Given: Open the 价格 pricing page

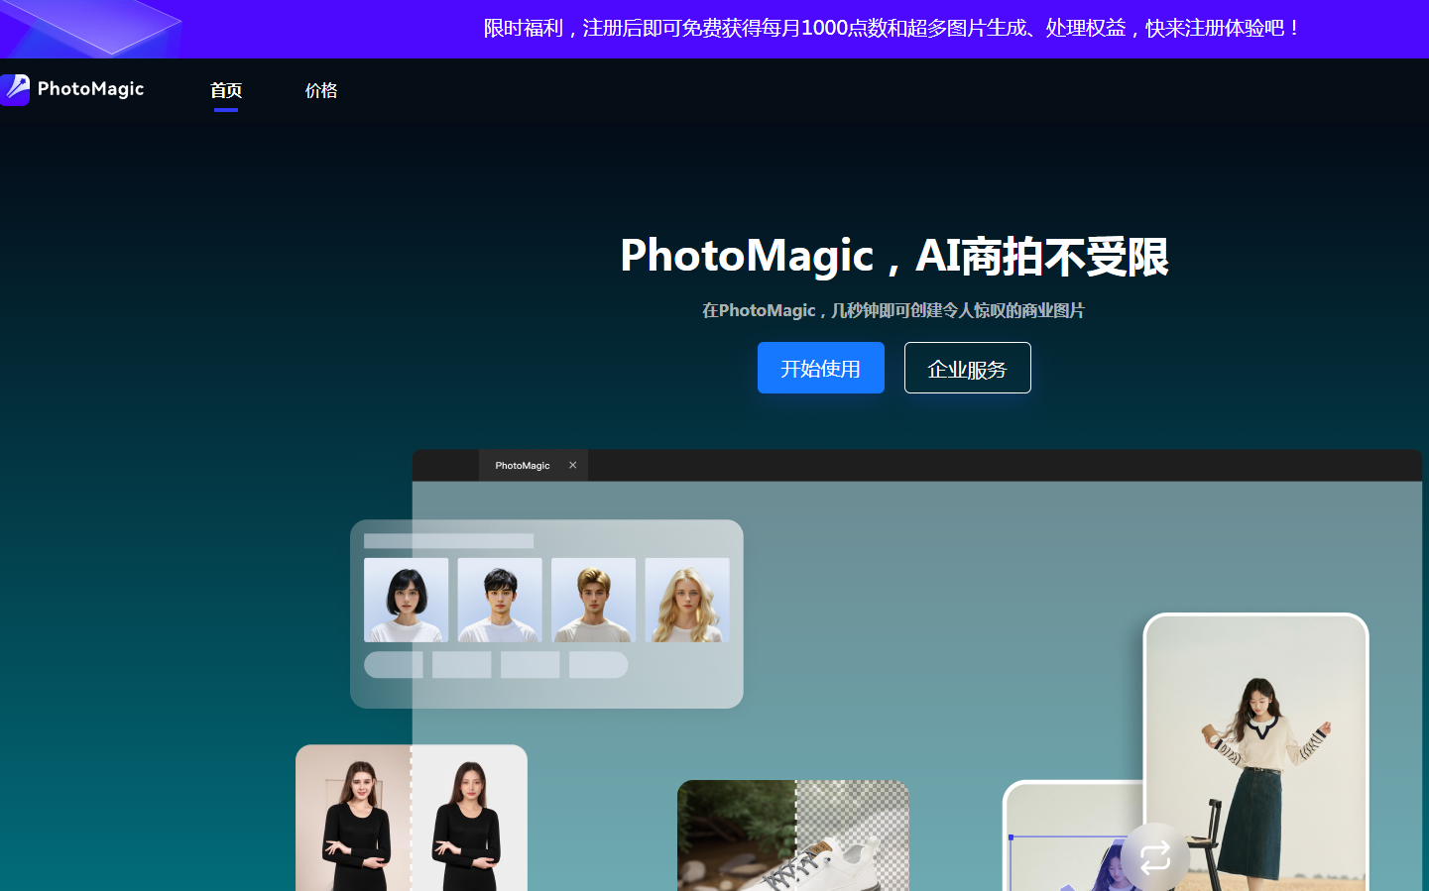Looking at the screenshot, I should (x=321, y=90).
